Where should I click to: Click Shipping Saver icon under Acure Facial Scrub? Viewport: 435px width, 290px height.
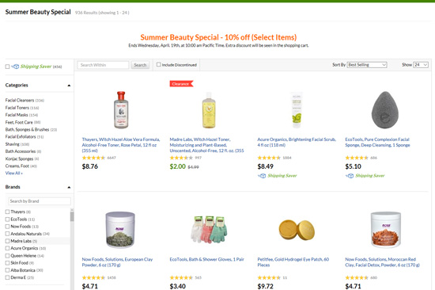262,176
